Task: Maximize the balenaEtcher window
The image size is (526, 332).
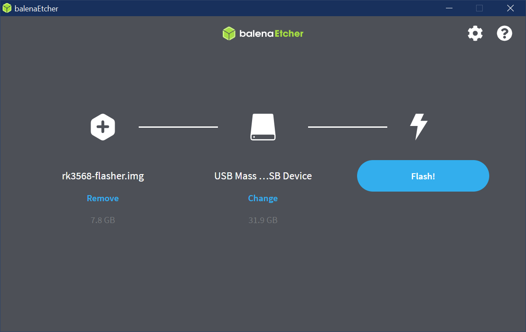Action: click(479, 8)
